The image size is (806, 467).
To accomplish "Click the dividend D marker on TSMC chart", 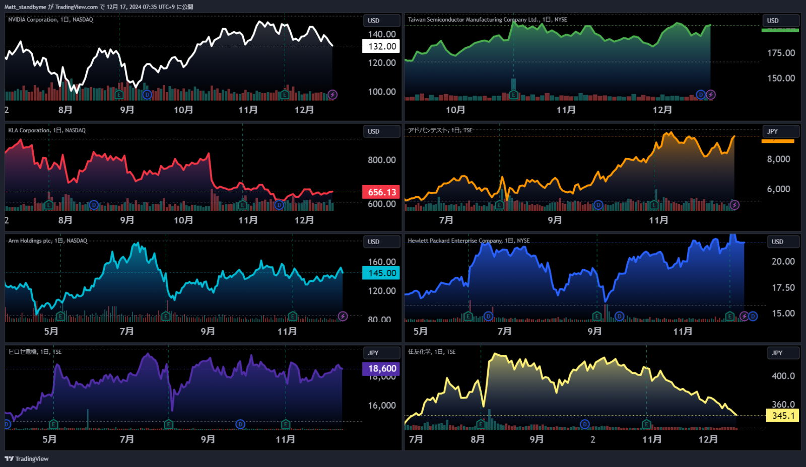I will [x=701, y=95].
